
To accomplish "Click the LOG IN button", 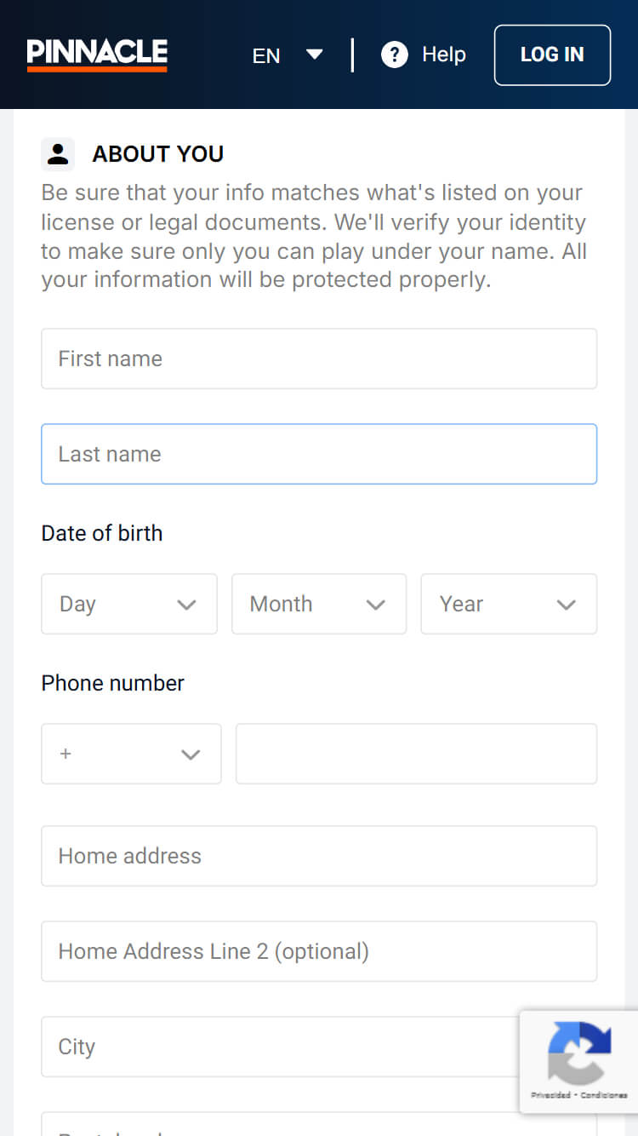I will point(552,55).
